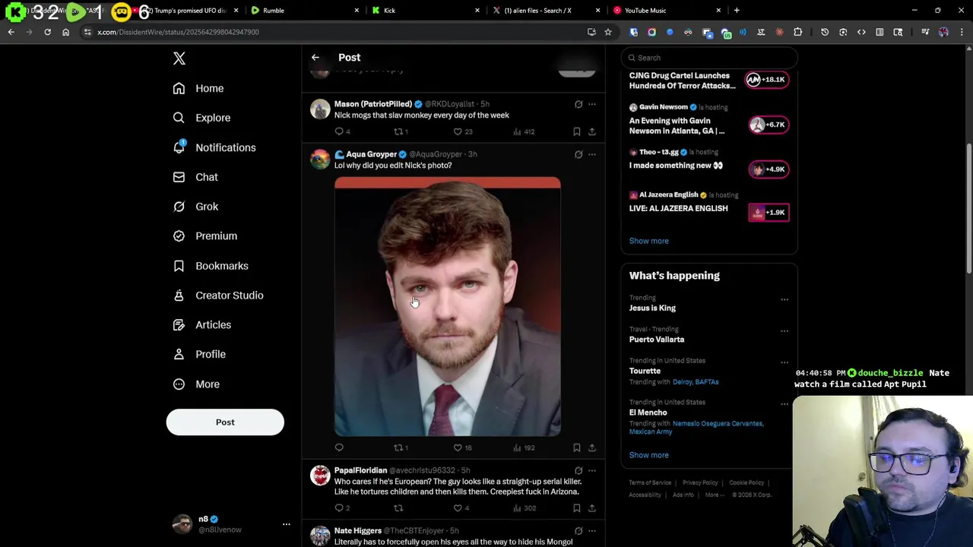Join Gavin Newsom's live space

coord(769,125)
